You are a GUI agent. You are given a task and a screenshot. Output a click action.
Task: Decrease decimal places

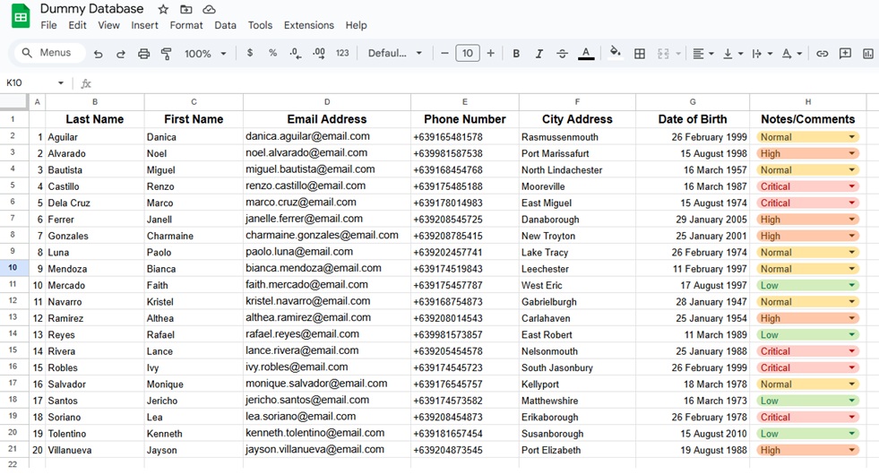pyautogui.click(x=296, y=53)
